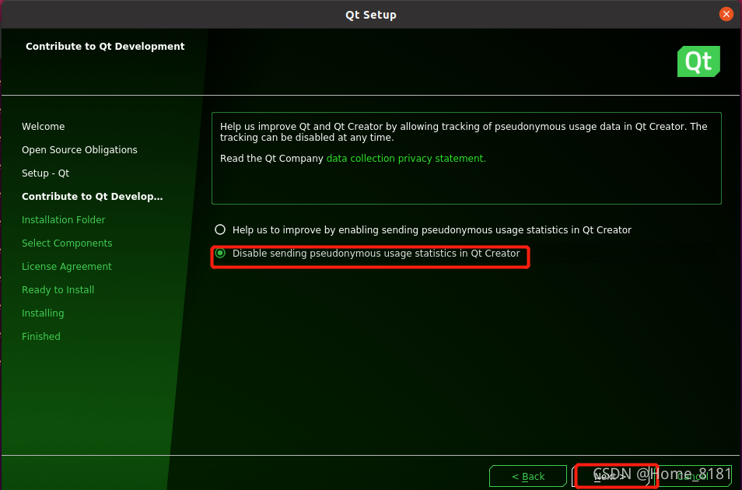Select the Ready to Install step
742x490 pixels.
pyautogui.click(x=58, y=290)
